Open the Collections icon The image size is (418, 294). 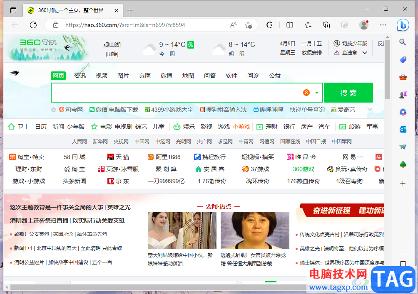(x=326, y=25)
